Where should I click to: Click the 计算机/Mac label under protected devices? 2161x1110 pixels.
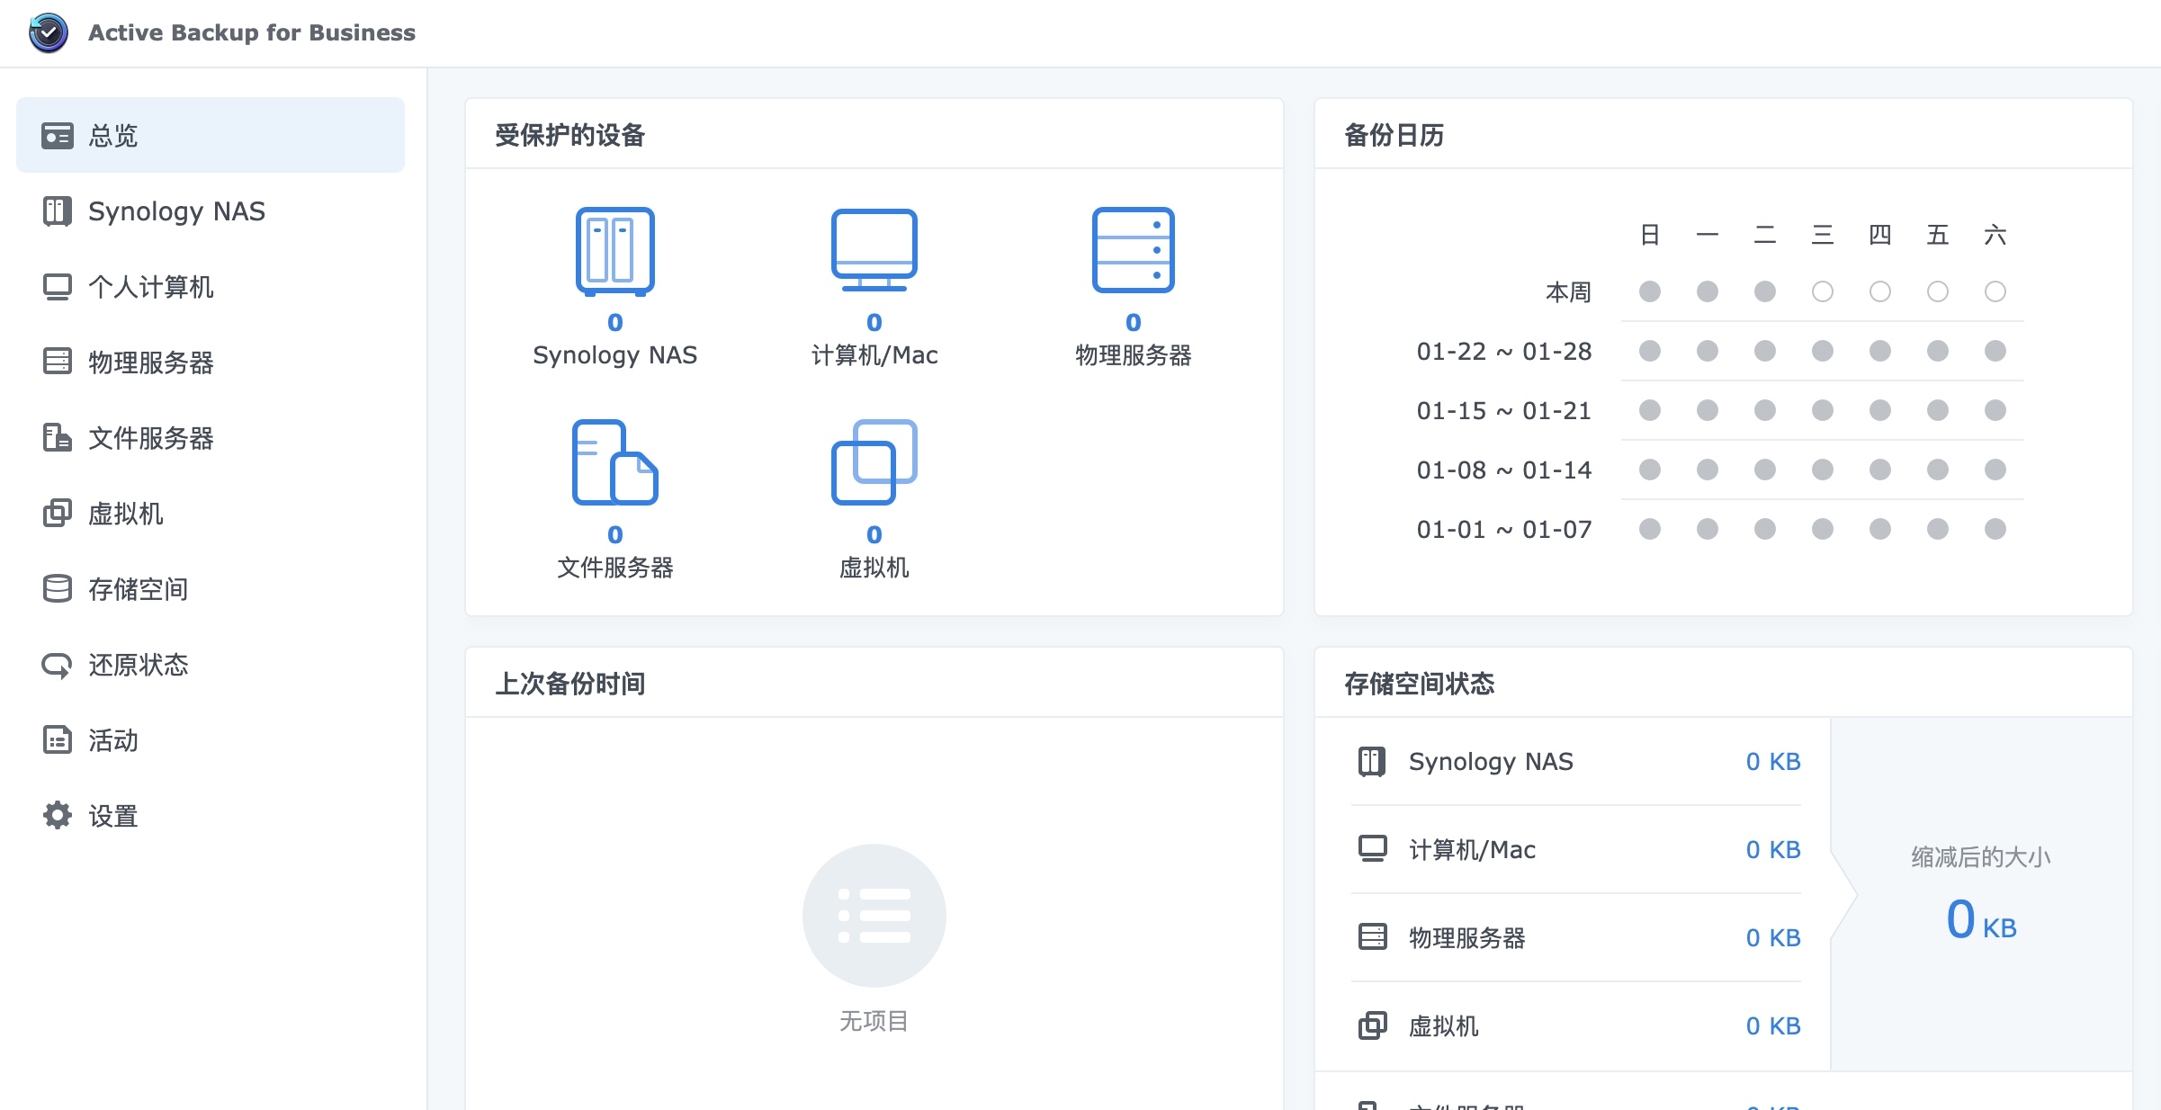point(874,355)
